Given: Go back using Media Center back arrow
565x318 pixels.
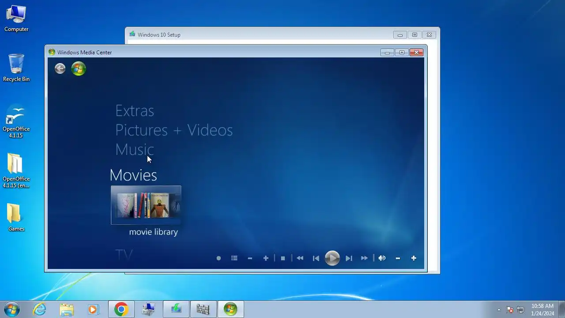Looking at the screenshot, I should point(60,68).
